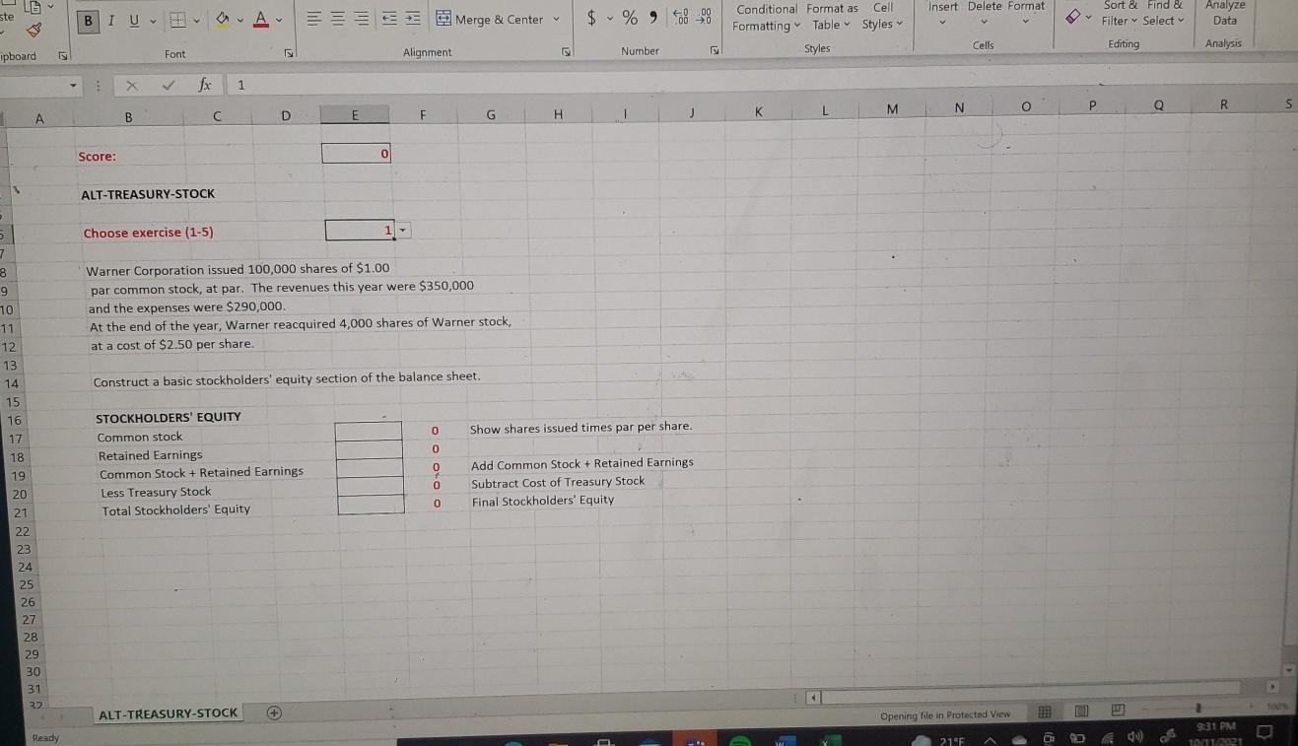Open fill color dropdown arrow
Image resolution: width=1298 pixels, height=746 pixels.
239,20
